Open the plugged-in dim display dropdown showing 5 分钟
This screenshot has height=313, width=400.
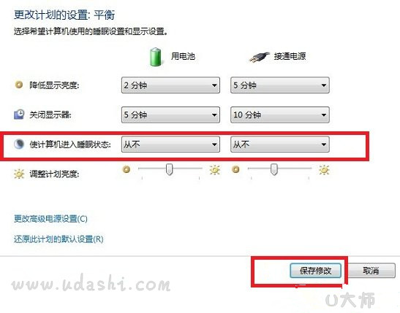(x=280, y=85)
